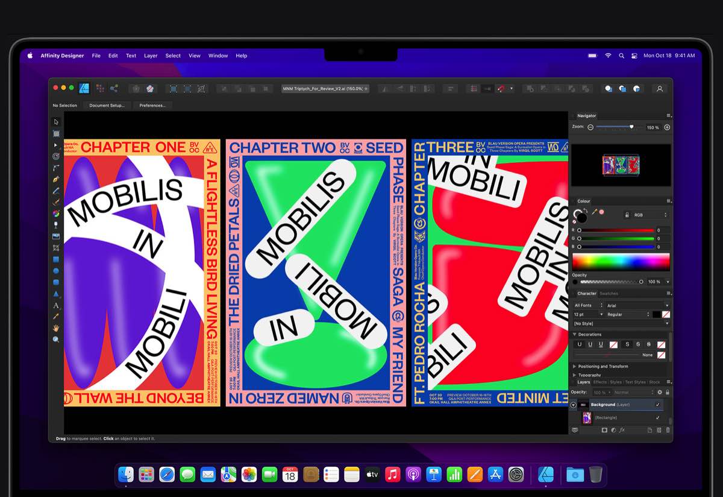The height and width of the screenshot is (497, 723).
Task: Add a mask layer icon
Action: click(x=604, y=430)
